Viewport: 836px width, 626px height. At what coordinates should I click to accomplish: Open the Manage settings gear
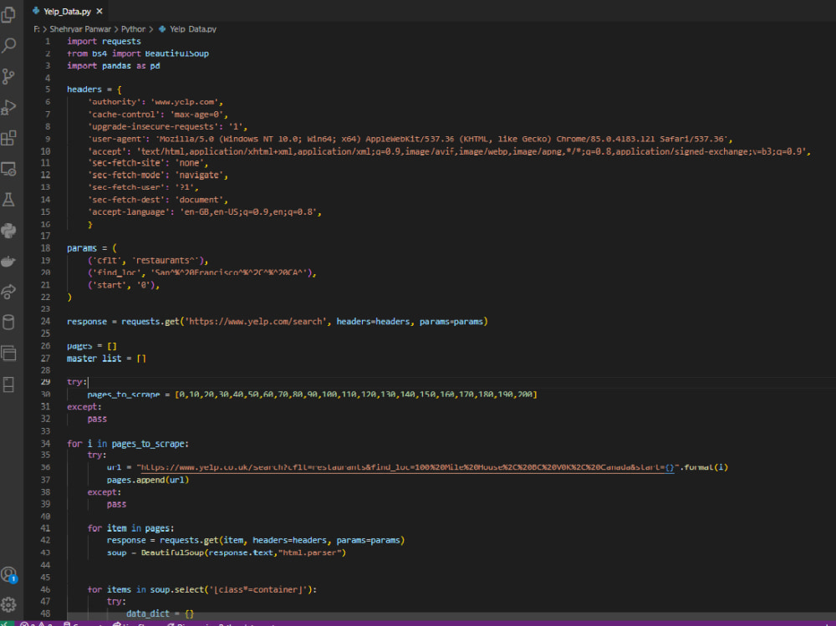8,604
